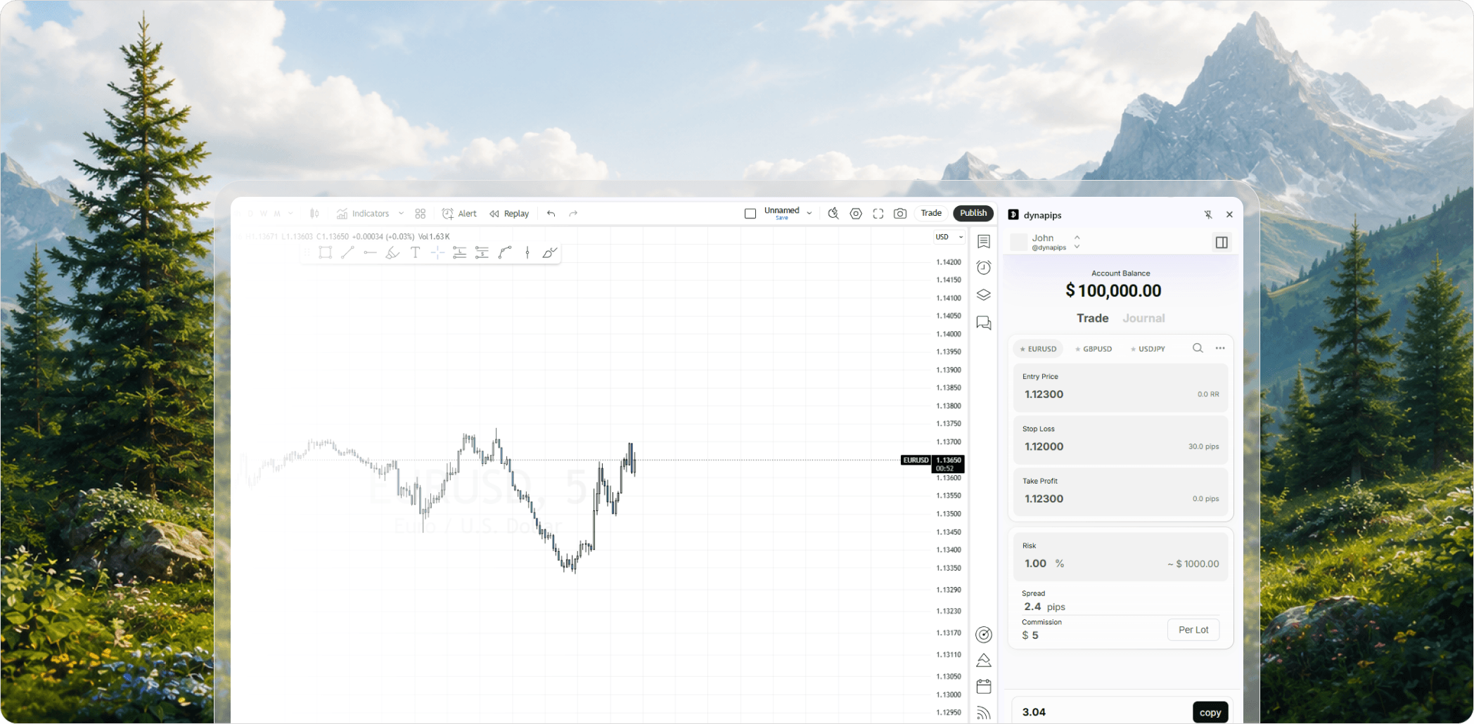Select the eraser checkmark drawing tool

(x=550, y=253)
